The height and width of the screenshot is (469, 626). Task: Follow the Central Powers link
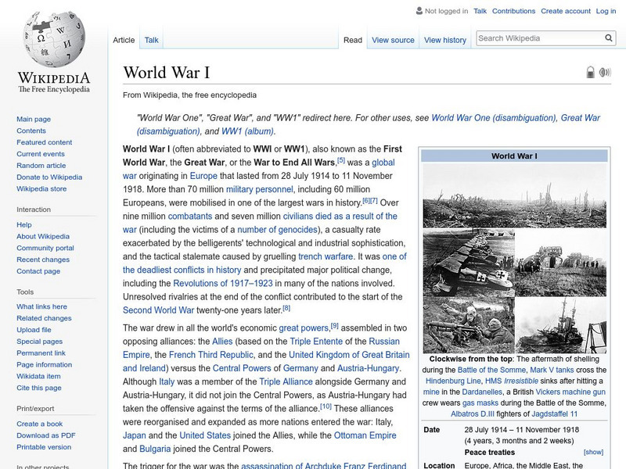click(x=242, y=368)
